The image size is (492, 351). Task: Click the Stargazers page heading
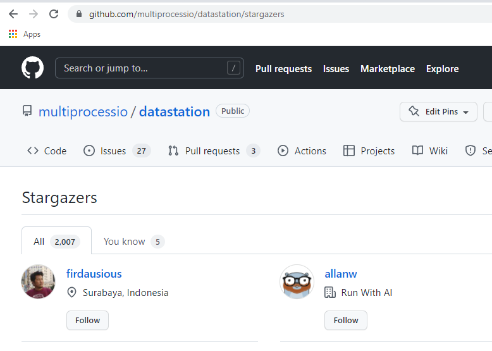[x=59, y=198]
